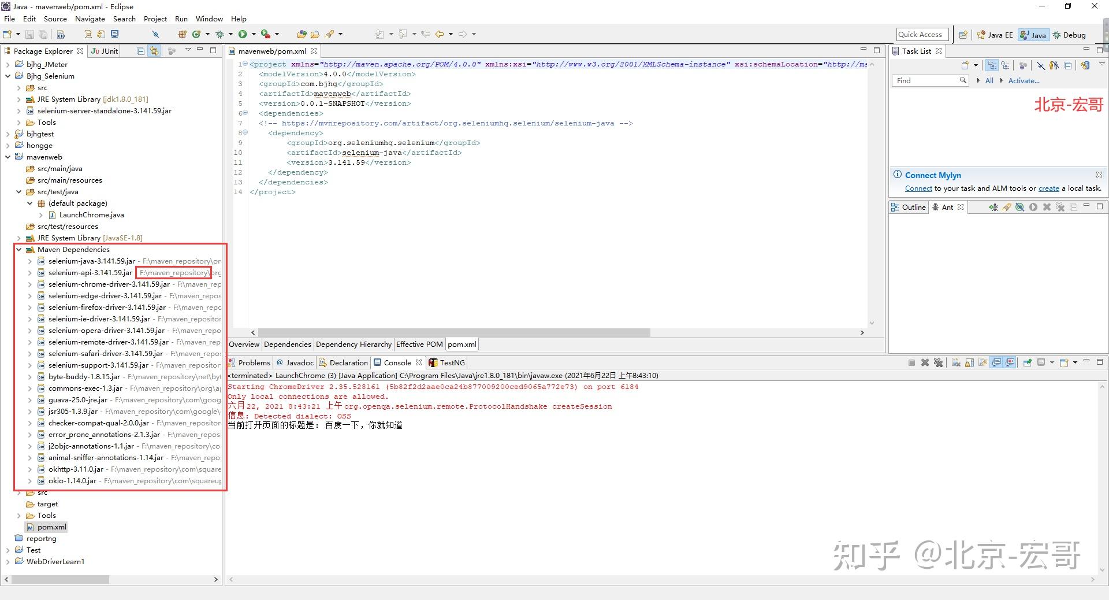Collapse the Maven Dependencies node
Screen dimensions: 1109x600
(19, 250)
